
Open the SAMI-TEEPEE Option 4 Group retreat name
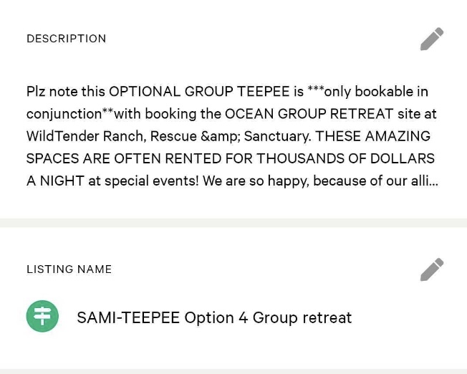[214, 317]
